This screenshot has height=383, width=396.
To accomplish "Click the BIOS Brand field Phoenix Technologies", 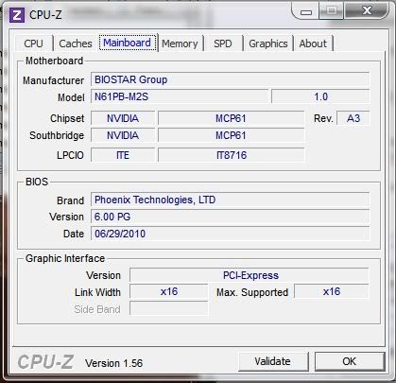I will 230,200.
